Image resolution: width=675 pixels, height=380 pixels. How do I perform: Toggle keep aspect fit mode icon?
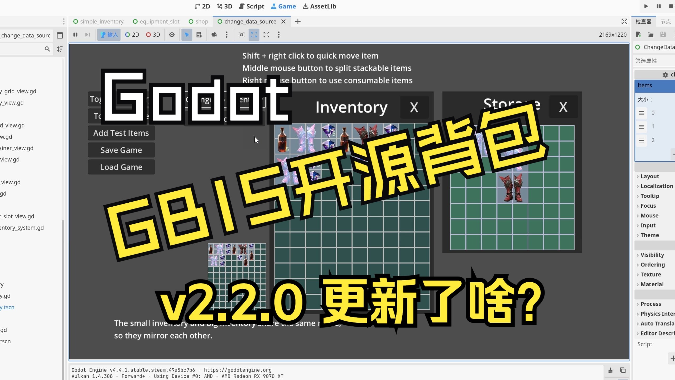pyautogui.click(x=254, y=35)
